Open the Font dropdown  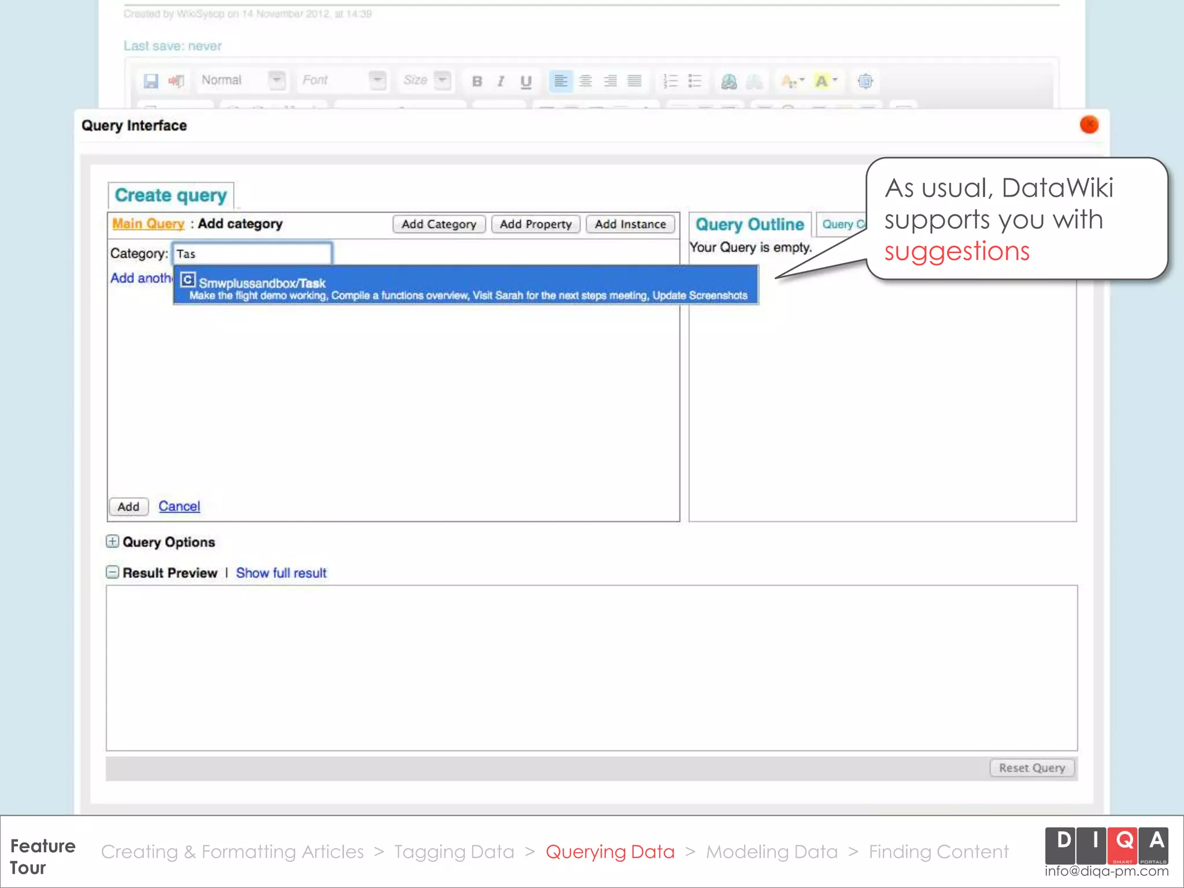pos(343,80)
